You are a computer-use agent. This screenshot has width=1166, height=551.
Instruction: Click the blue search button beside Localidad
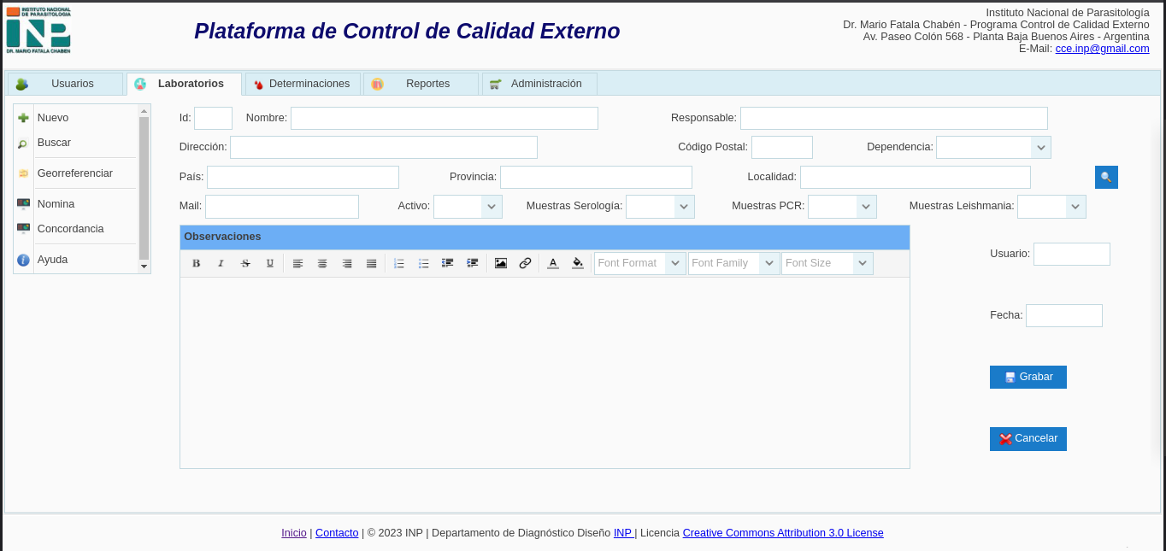(1106, 177)
